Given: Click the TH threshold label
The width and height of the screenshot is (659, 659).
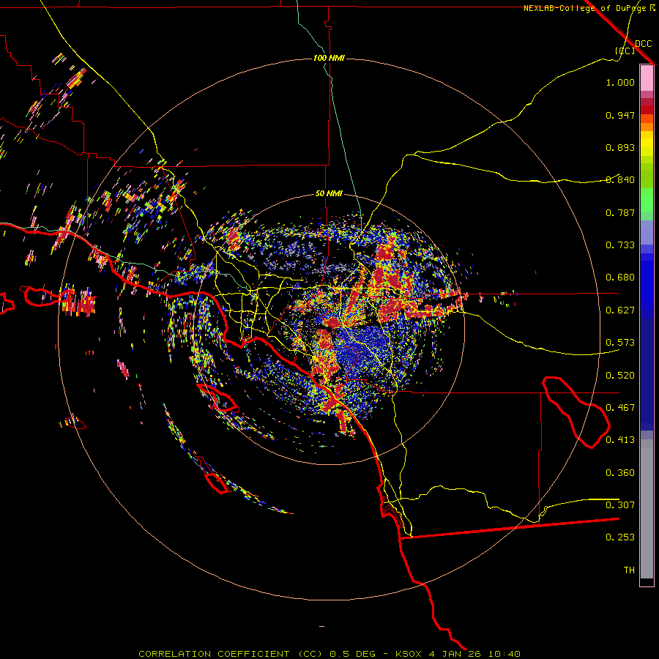Looking at the screenshot, I should pyautogui.click(x=629, y=570).
